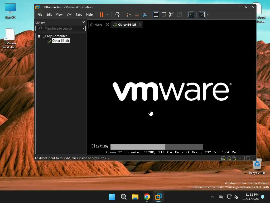Image resolution: width=270 pixels, height=203 pixels.
Task: Open the View menu
Action: point(59,15)
